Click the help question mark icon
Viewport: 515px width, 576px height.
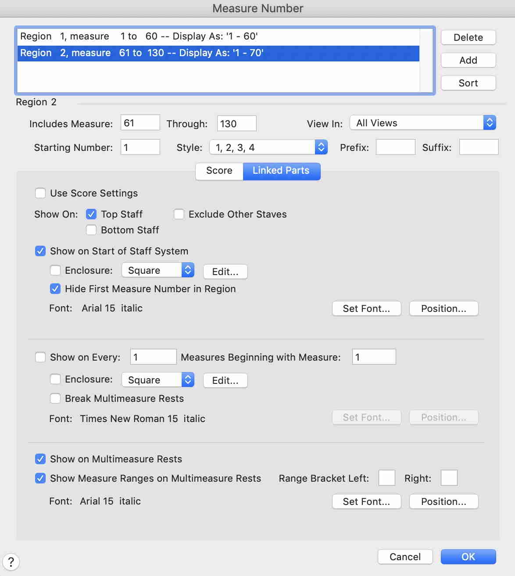pyautogui.click(x=11, y=562)
